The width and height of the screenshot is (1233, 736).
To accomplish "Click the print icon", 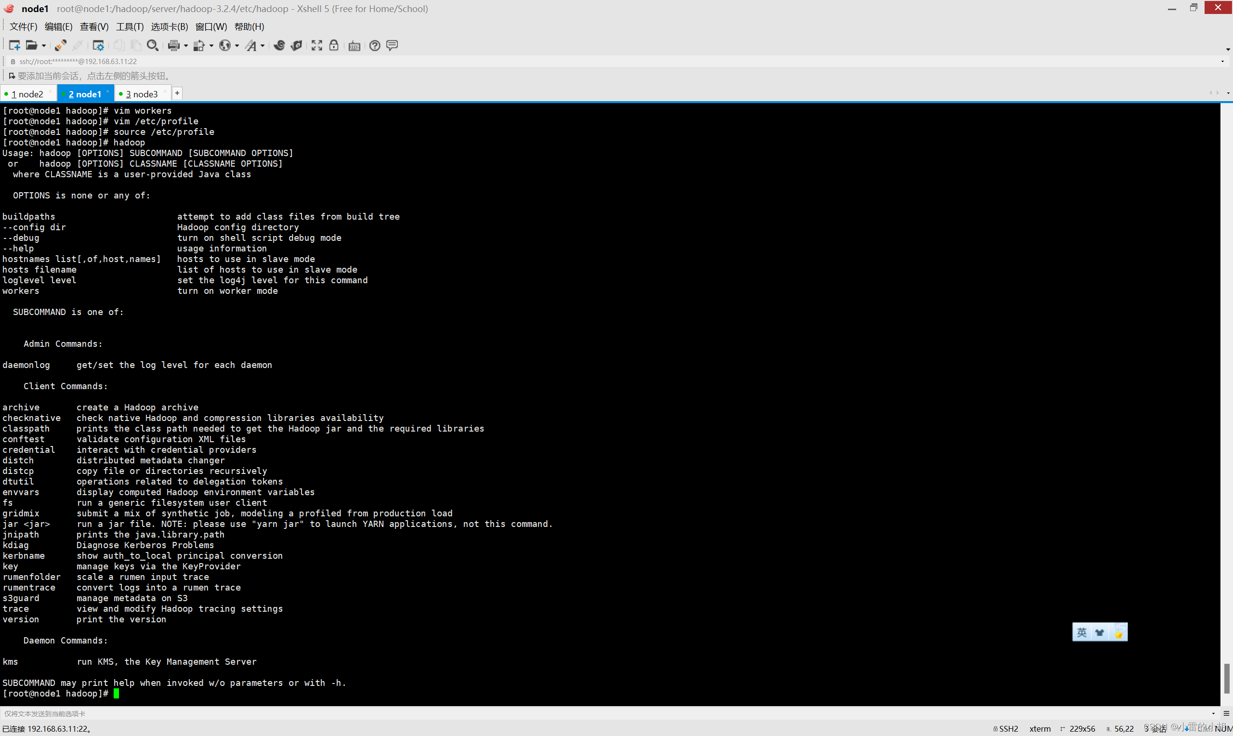I will [173, 46].
